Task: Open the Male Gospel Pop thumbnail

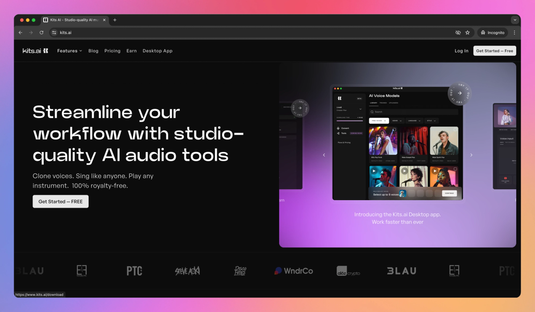Action: (x=414, y=141)
